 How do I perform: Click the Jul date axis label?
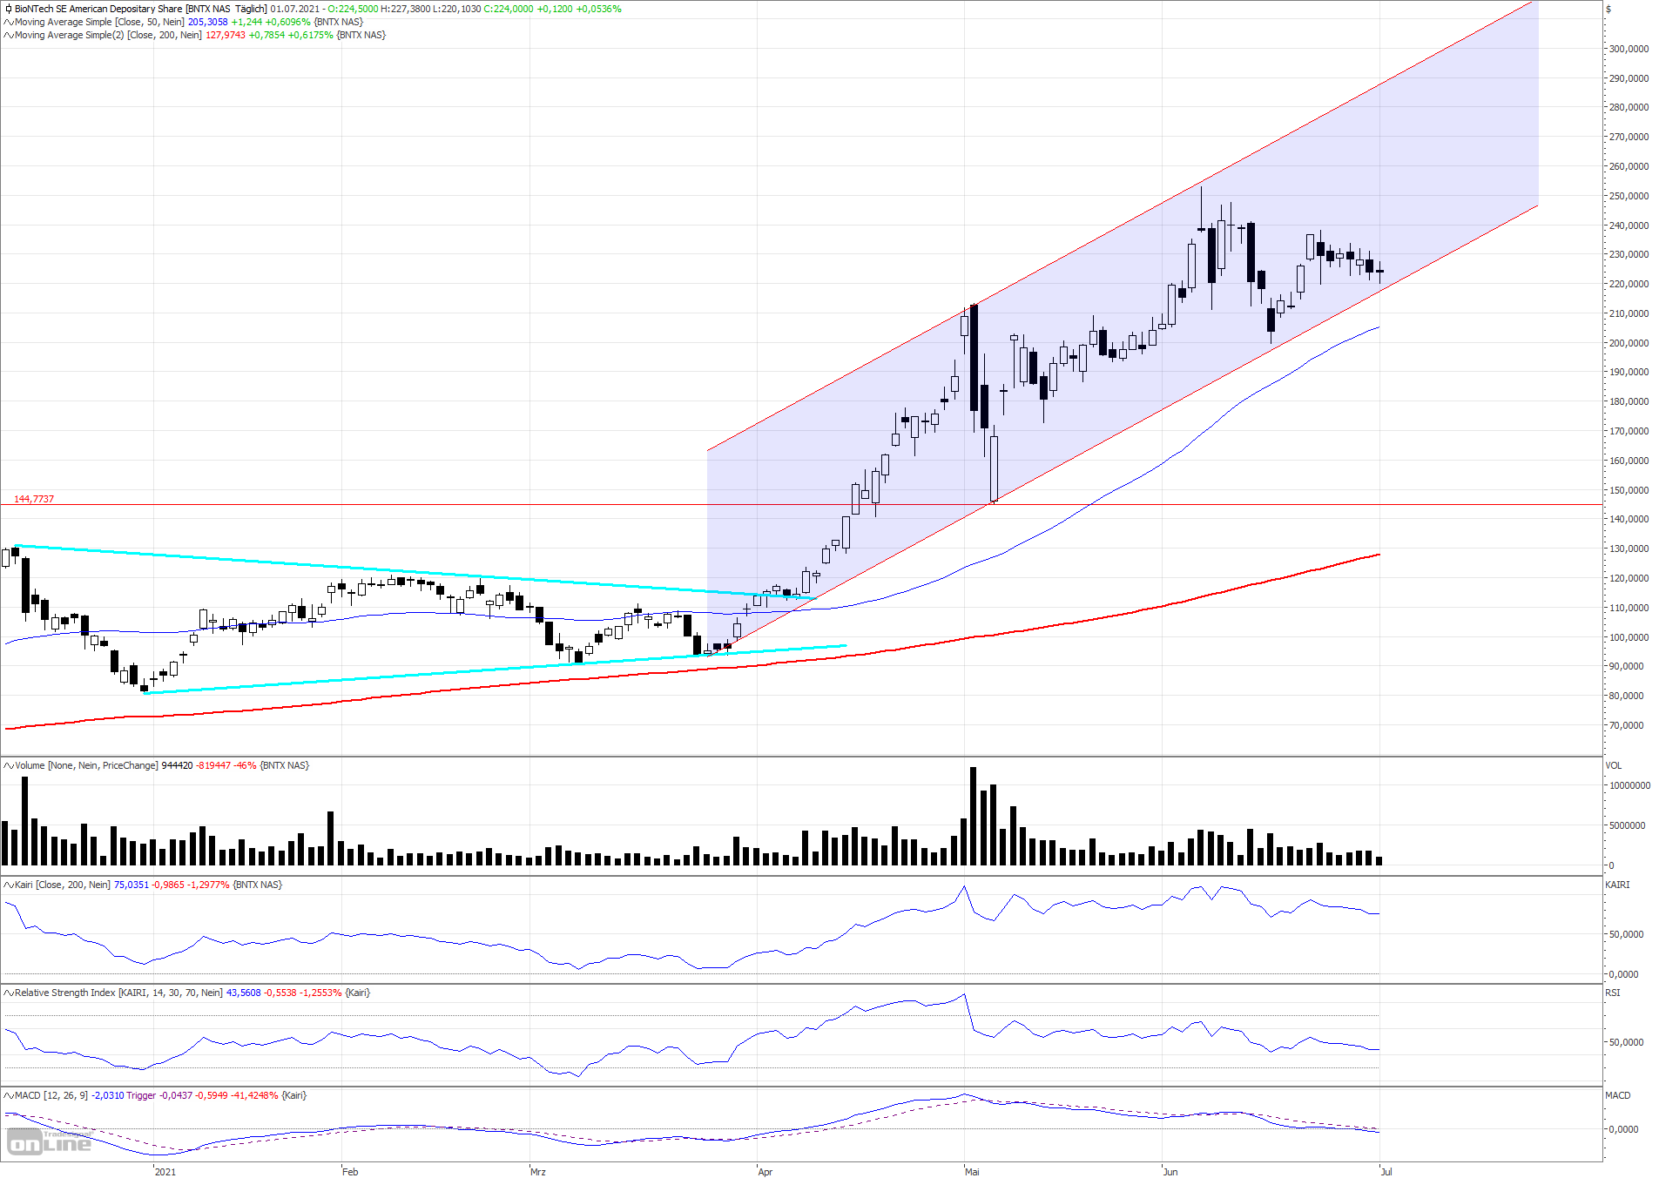1386,1172
